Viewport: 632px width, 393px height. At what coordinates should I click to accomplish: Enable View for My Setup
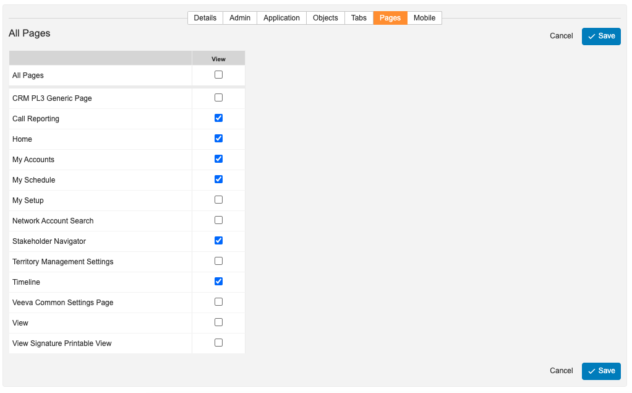218,200
